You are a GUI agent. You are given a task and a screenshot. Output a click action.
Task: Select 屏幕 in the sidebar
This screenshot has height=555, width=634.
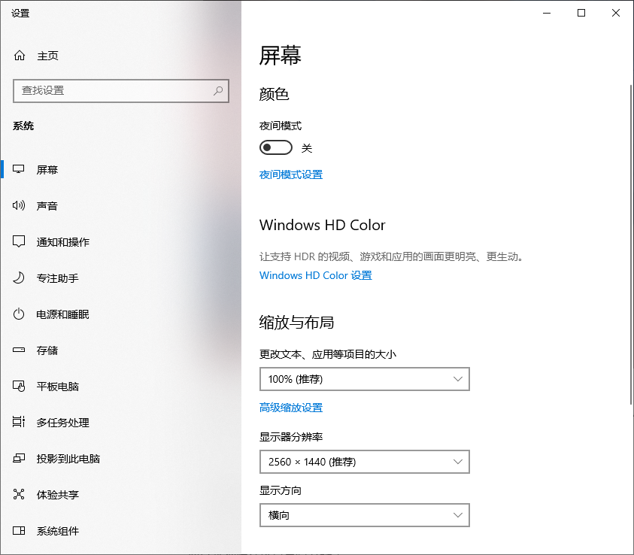pyautogui.click(x=47, y=169)
